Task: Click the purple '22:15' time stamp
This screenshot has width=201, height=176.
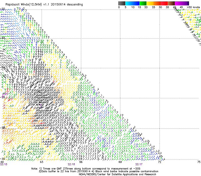Action: 4,164
